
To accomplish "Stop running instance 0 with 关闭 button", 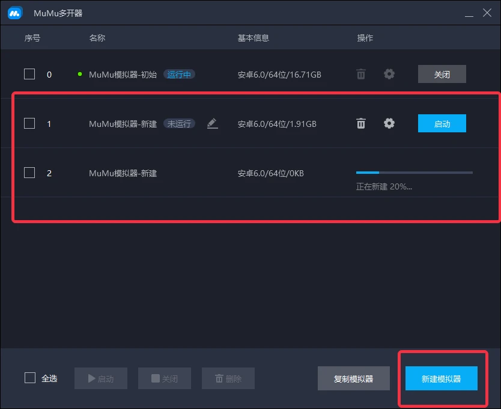I will point(442,74).
